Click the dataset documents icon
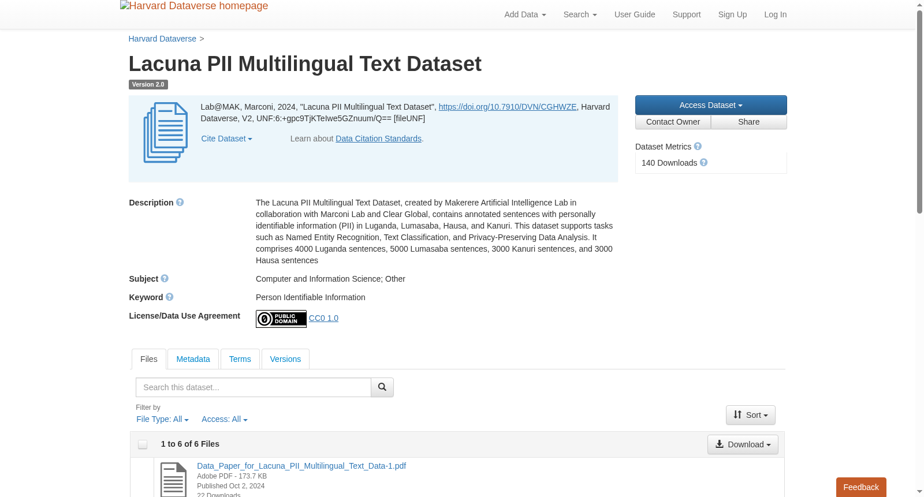The image size is (924, 497). click(x=166, y=133)
